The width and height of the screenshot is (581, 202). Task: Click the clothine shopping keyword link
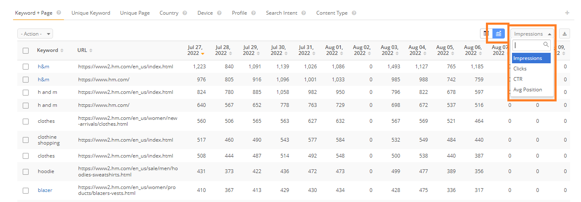point(48,140)
